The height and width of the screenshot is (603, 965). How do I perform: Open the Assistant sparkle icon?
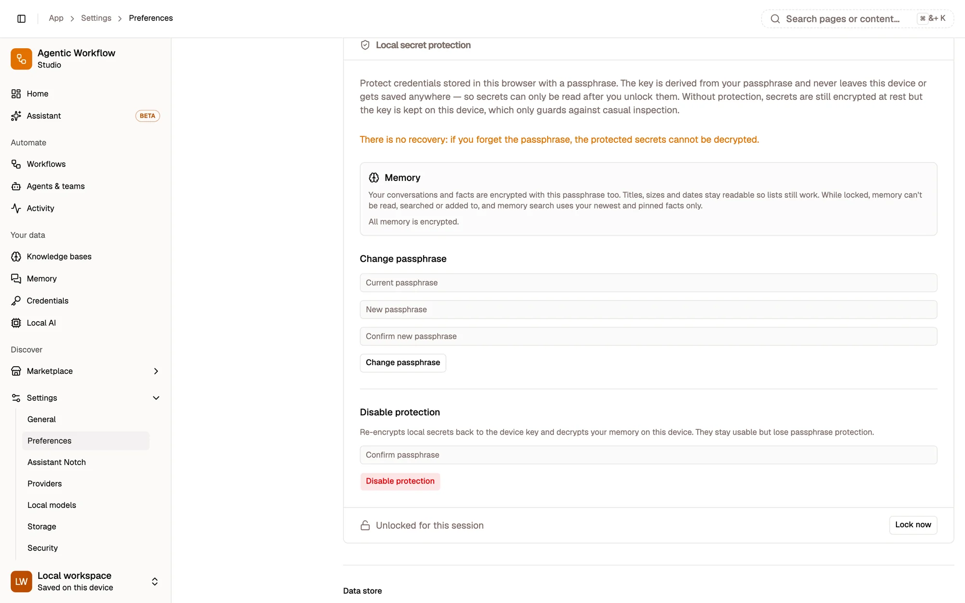click(16, 116)
